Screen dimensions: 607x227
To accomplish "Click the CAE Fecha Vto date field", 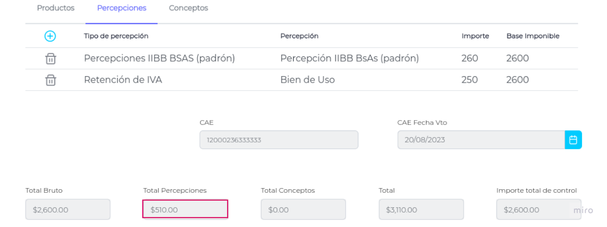I will tap(481, 140).
